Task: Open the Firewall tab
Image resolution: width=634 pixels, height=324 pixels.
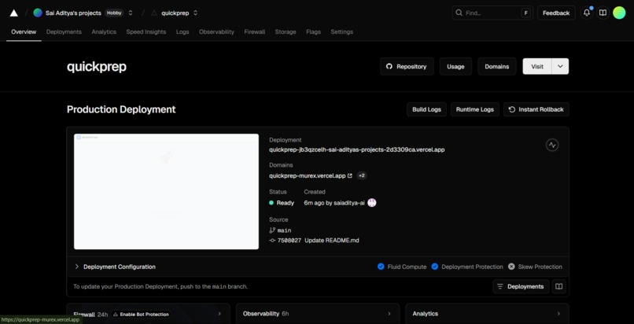Action: pos(255,32)
